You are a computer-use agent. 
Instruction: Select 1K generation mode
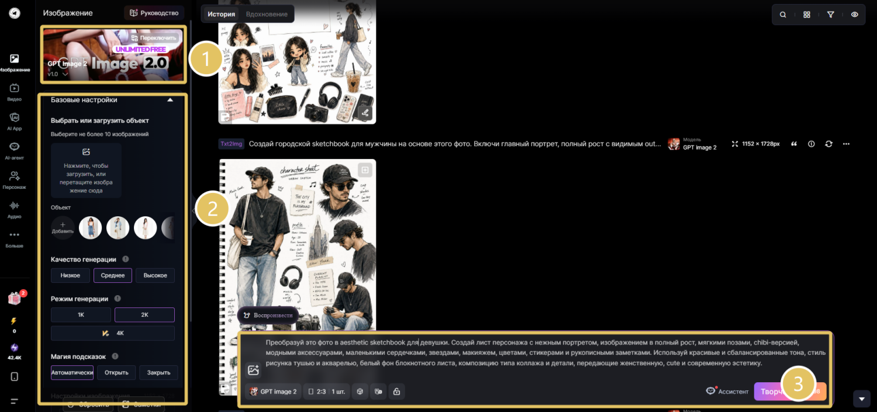(81, 314)
